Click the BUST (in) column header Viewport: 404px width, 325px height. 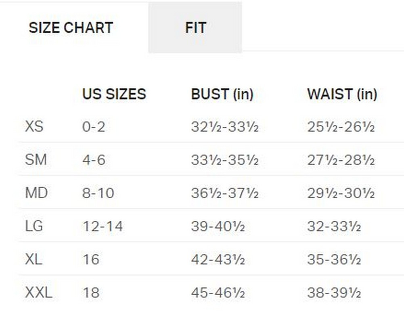[x=222, y=94]
